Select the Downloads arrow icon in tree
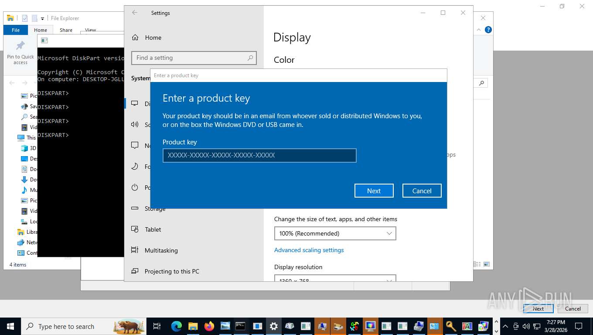 point(24,180)
